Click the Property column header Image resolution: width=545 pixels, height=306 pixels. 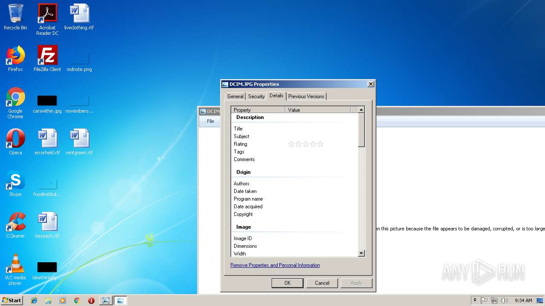point(258,110)
